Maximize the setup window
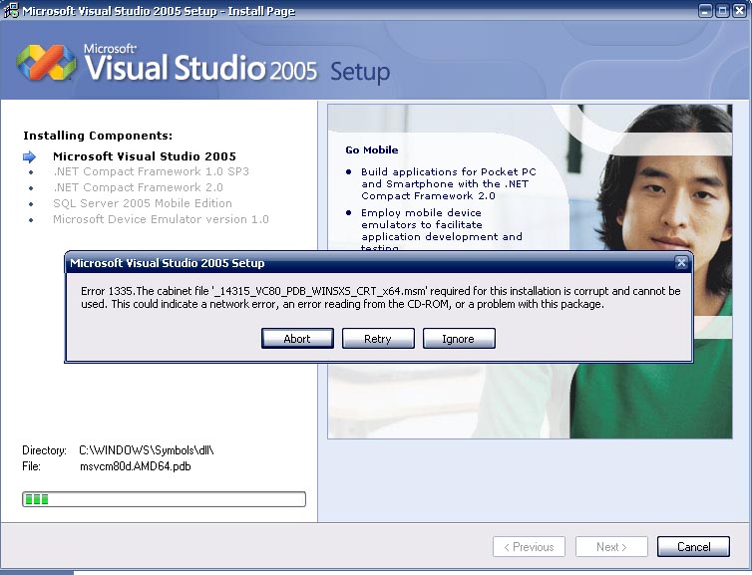 (722, 11)
